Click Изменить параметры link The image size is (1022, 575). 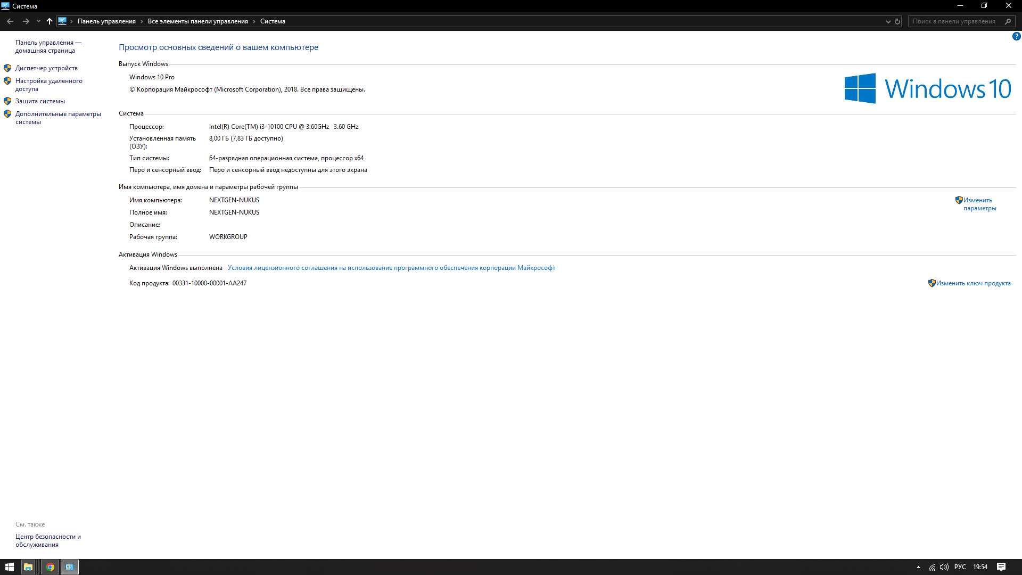979,204
